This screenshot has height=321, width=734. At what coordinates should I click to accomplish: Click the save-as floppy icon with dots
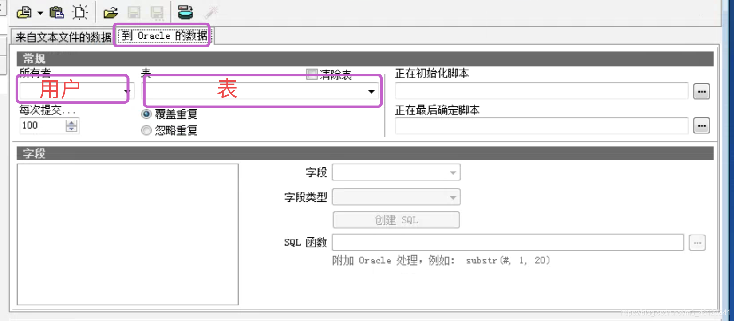coord(157,13)
